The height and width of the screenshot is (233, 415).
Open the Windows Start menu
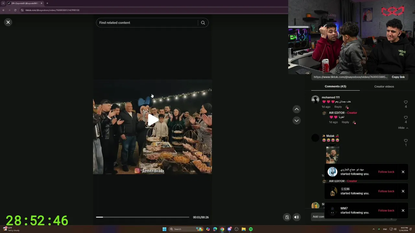164,229
